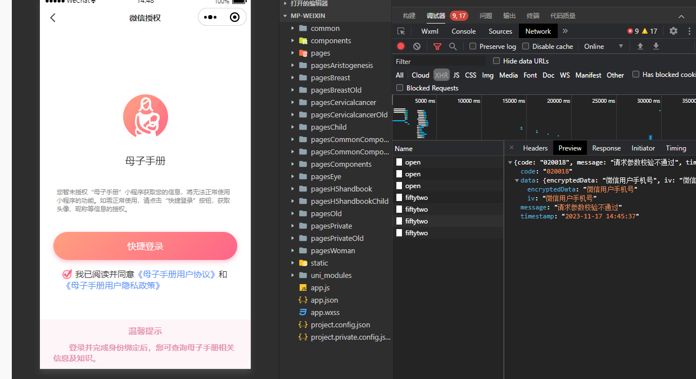696x379 pixels.
Task: Open the Timing tab
Action: coord(676,148)
